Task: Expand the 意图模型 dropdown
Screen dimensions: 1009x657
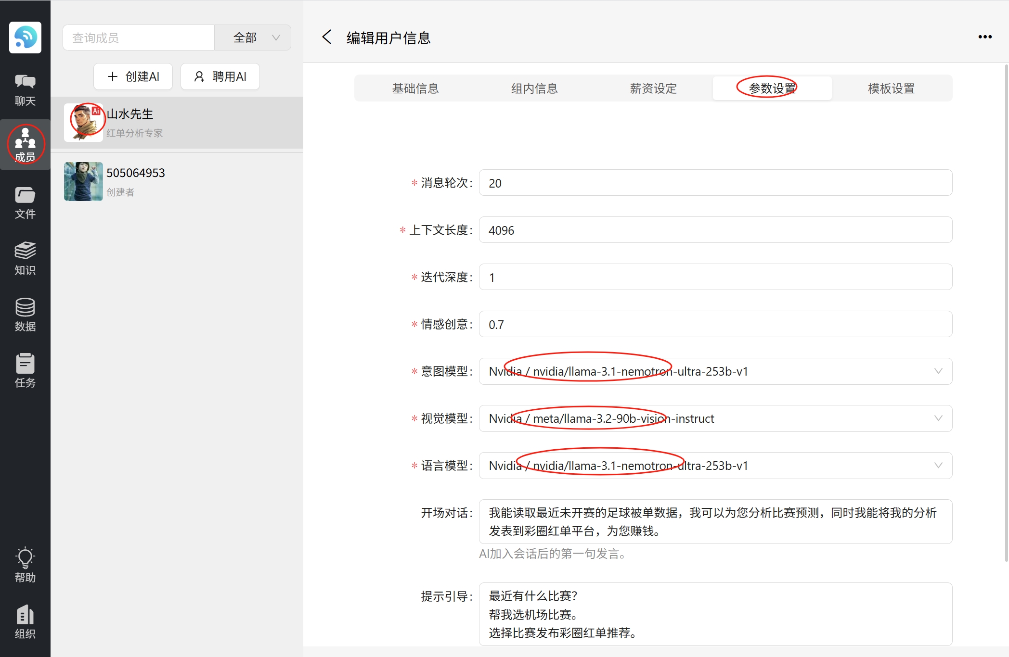Action: point(715,371)
